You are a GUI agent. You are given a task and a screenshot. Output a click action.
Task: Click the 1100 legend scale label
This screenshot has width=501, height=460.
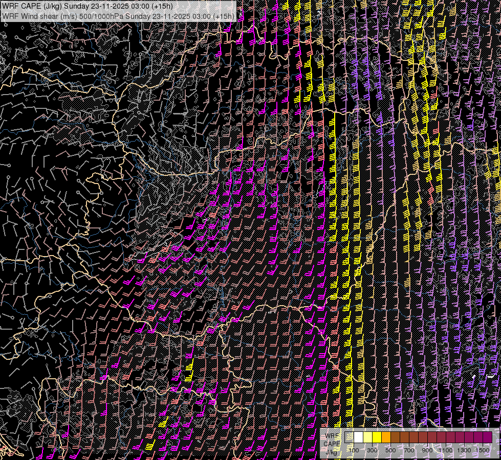tap(446, 450)
